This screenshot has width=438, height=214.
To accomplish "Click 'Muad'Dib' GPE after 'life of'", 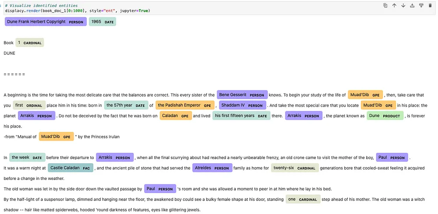I will (x=365, y=95).
